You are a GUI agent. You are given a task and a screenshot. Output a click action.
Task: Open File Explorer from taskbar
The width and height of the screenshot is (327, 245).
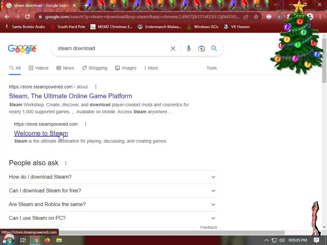point(59,240)
